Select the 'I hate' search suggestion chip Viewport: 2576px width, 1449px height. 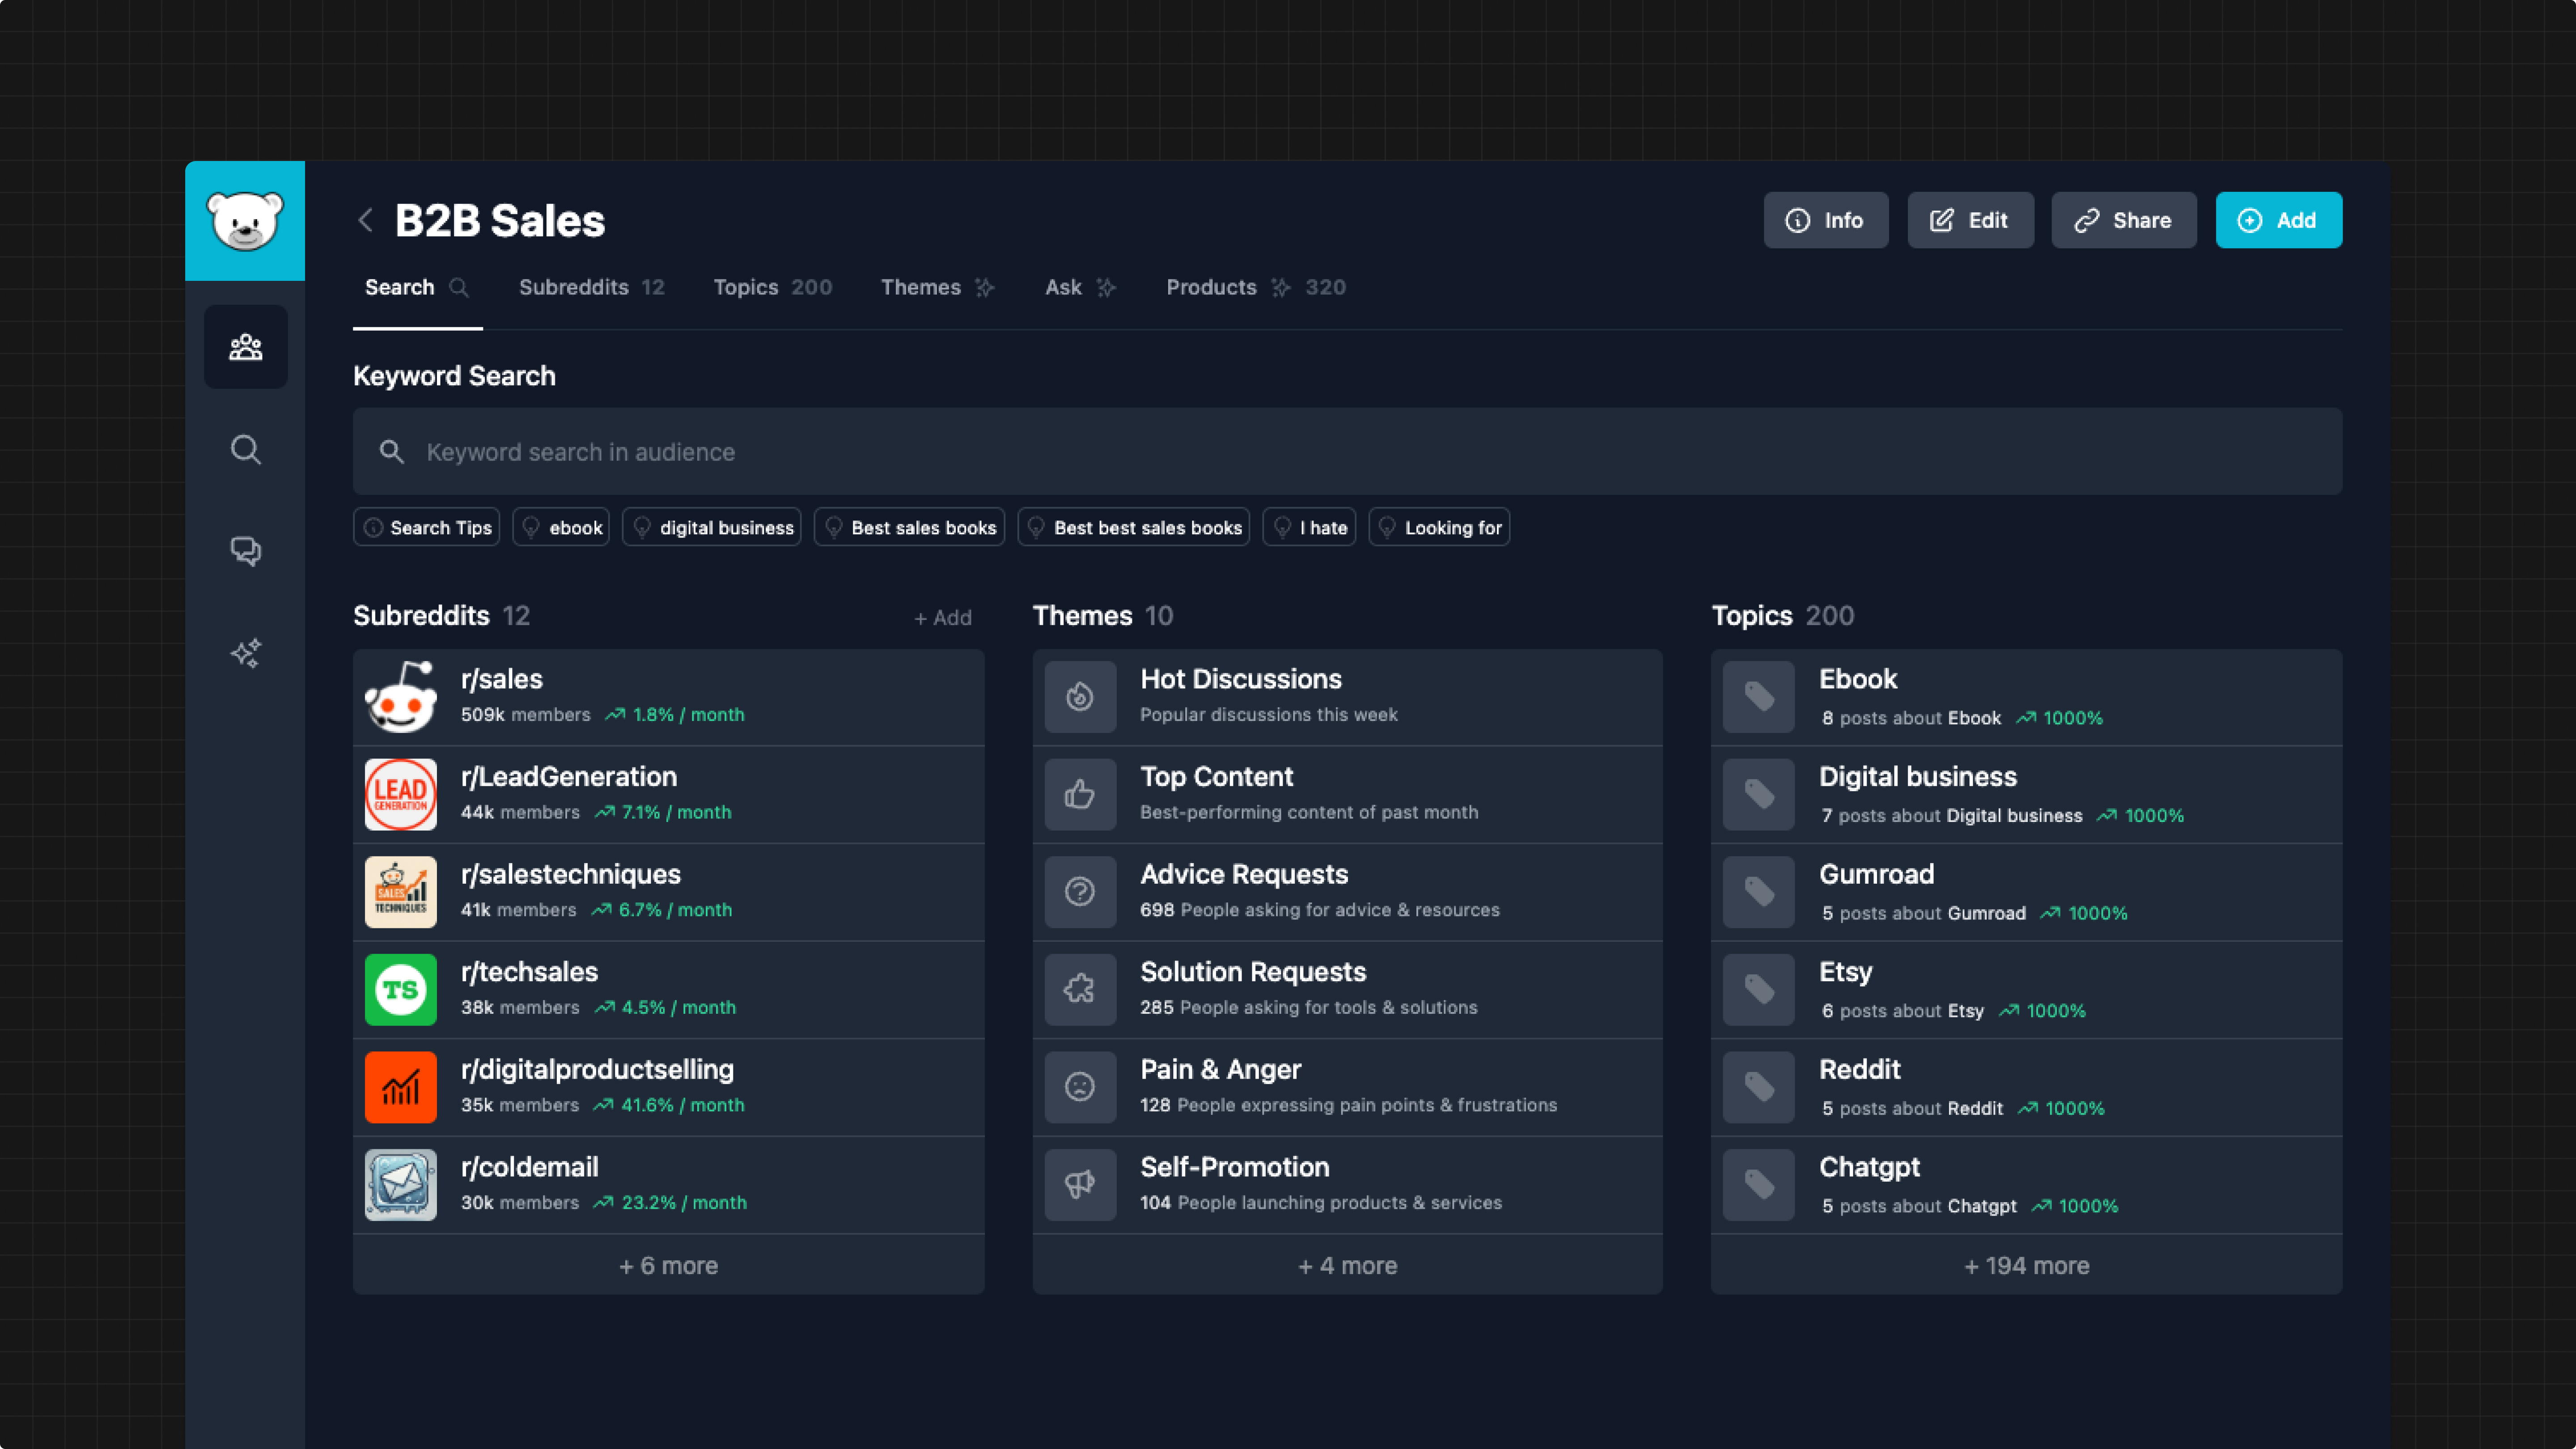point(1309,527)
